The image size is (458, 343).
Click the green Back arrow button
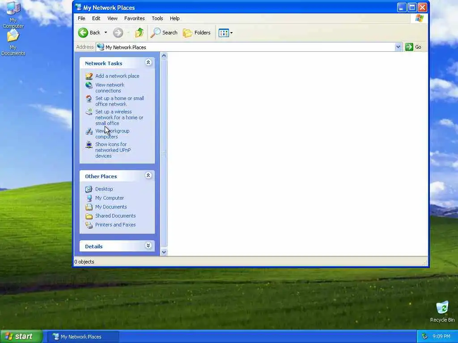point(83,33)
